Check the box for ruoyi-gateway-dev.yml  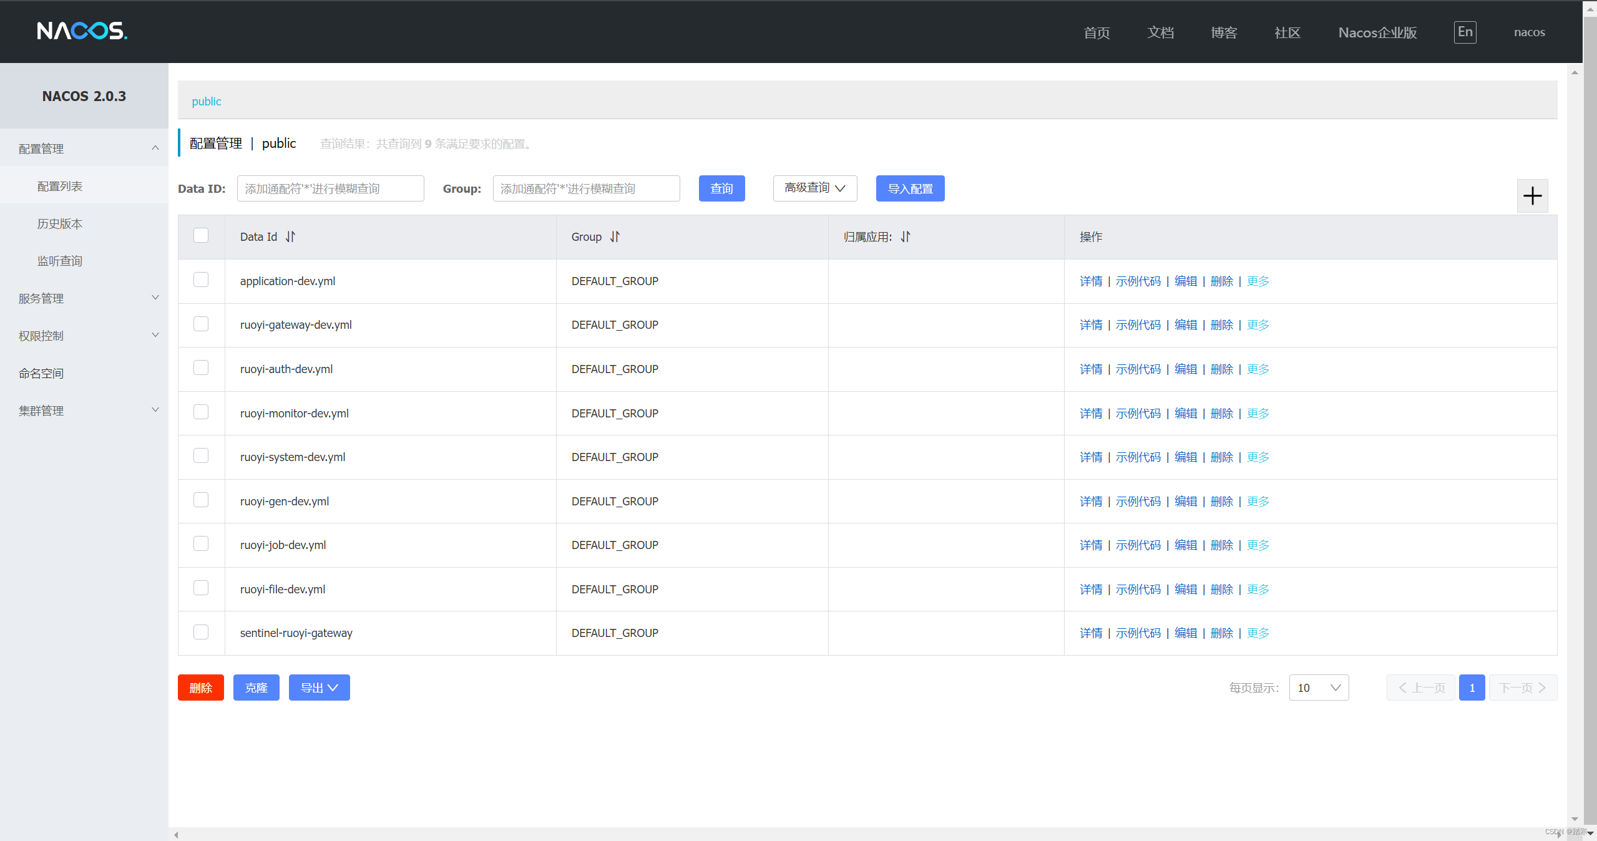201,324
